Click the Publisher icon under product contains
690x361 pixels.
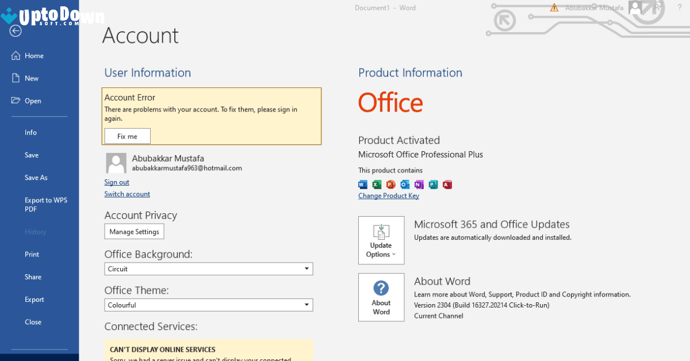pyautogui.click(x=433, y=185)
